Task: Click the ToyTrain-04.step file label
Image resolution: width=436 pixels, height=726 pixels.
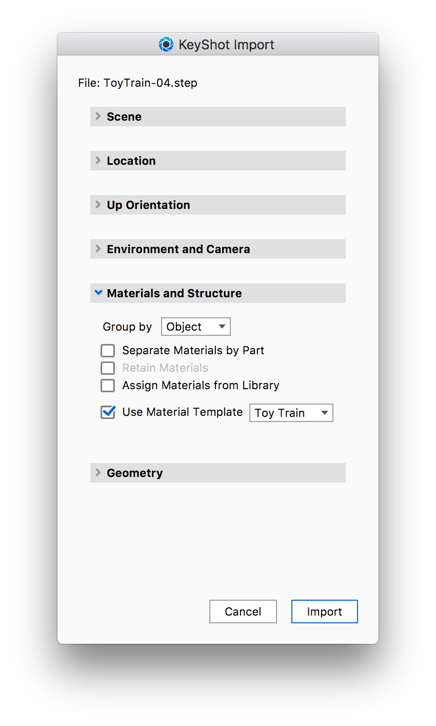Action: point(137,83)
